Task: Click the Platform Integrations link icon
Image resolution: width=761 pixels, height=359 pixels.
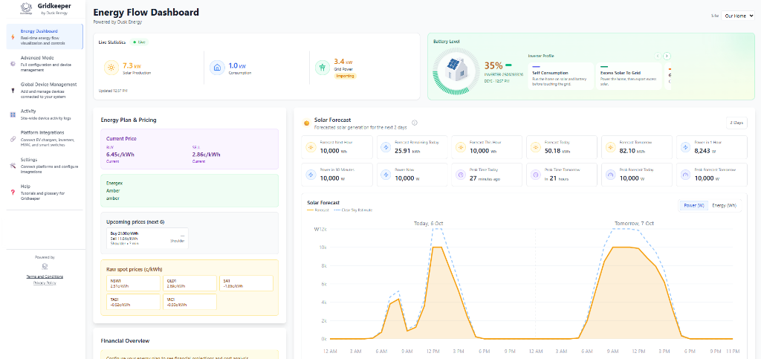Action: click(13, 139)
